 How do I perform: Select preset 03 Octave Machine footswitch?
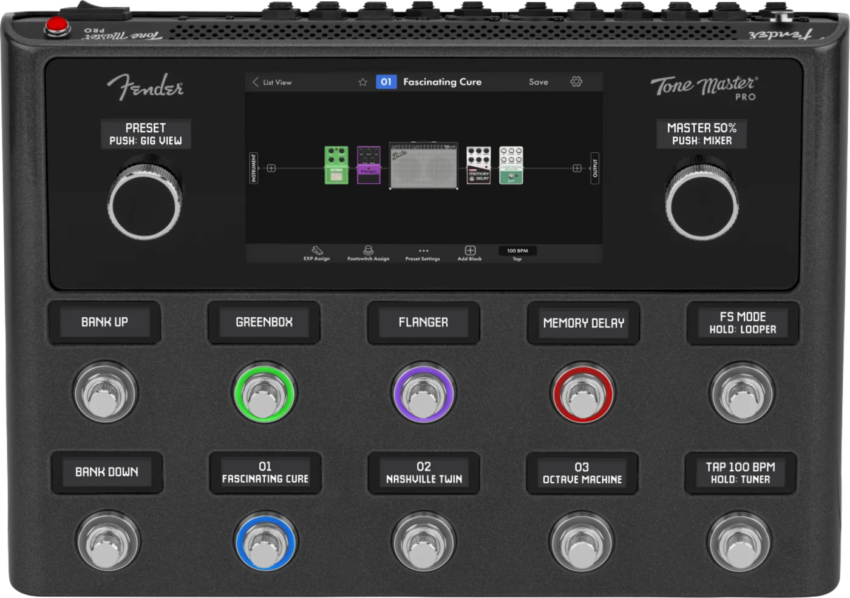click(x=582, y=542)
